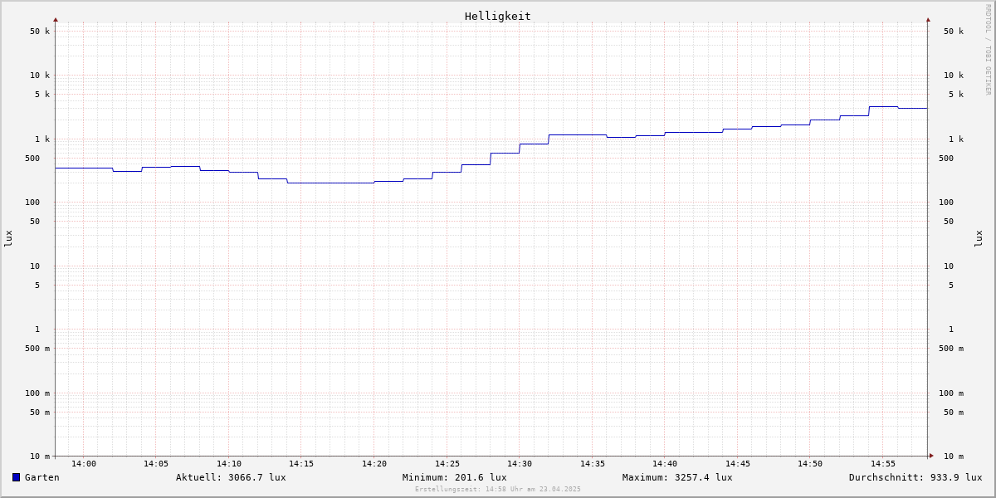Click the "100" label on right axis
Image resolution: width=996 pixels, height=498 pixels.
point(946,203)
